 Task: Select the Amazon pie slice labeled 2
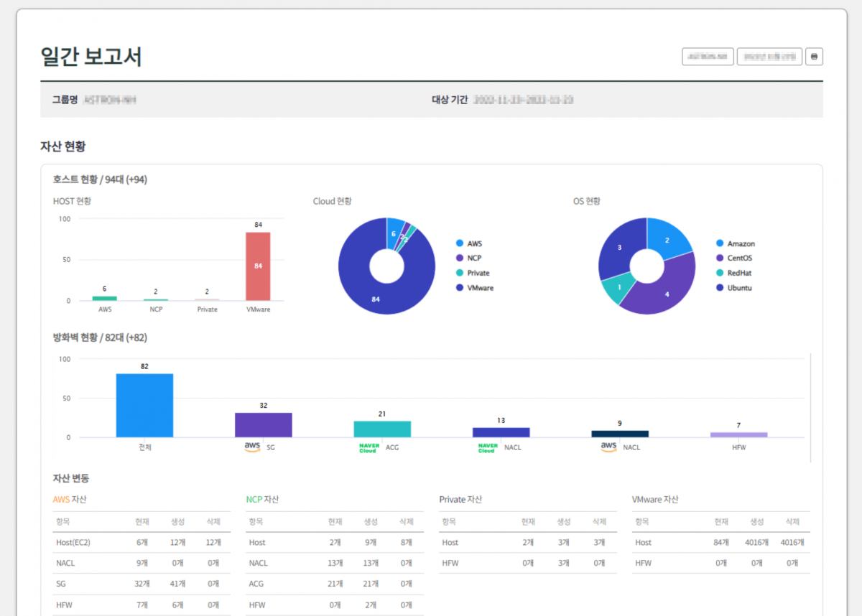point(667,240)
